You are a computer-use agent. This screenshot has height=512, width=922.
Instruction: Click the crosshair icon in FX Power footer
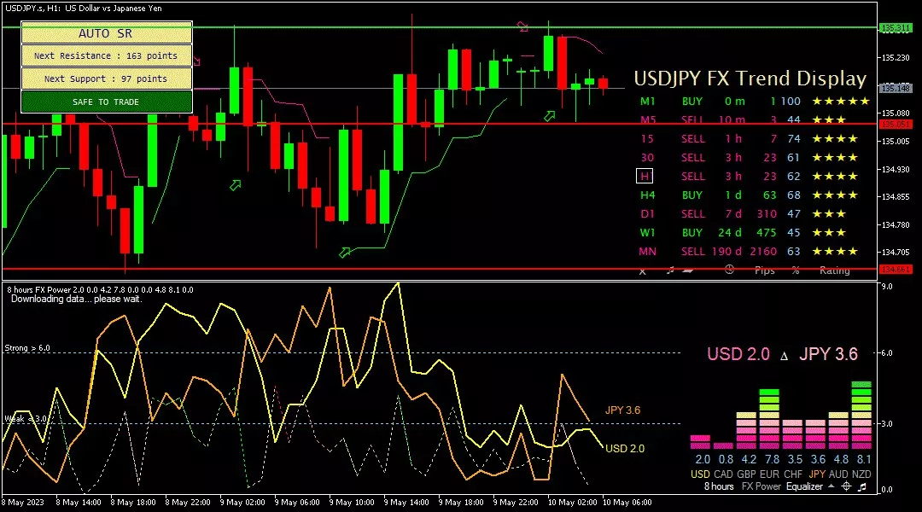[846, 486]
